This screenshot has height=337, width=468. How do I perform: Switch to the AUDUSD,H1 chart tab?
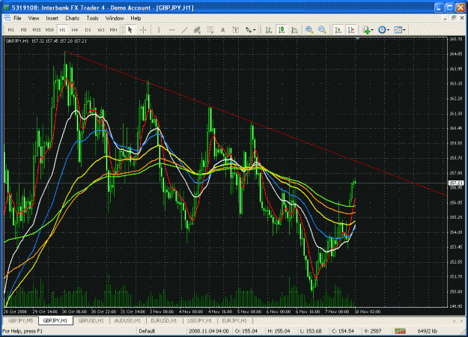tap(127, 321)
